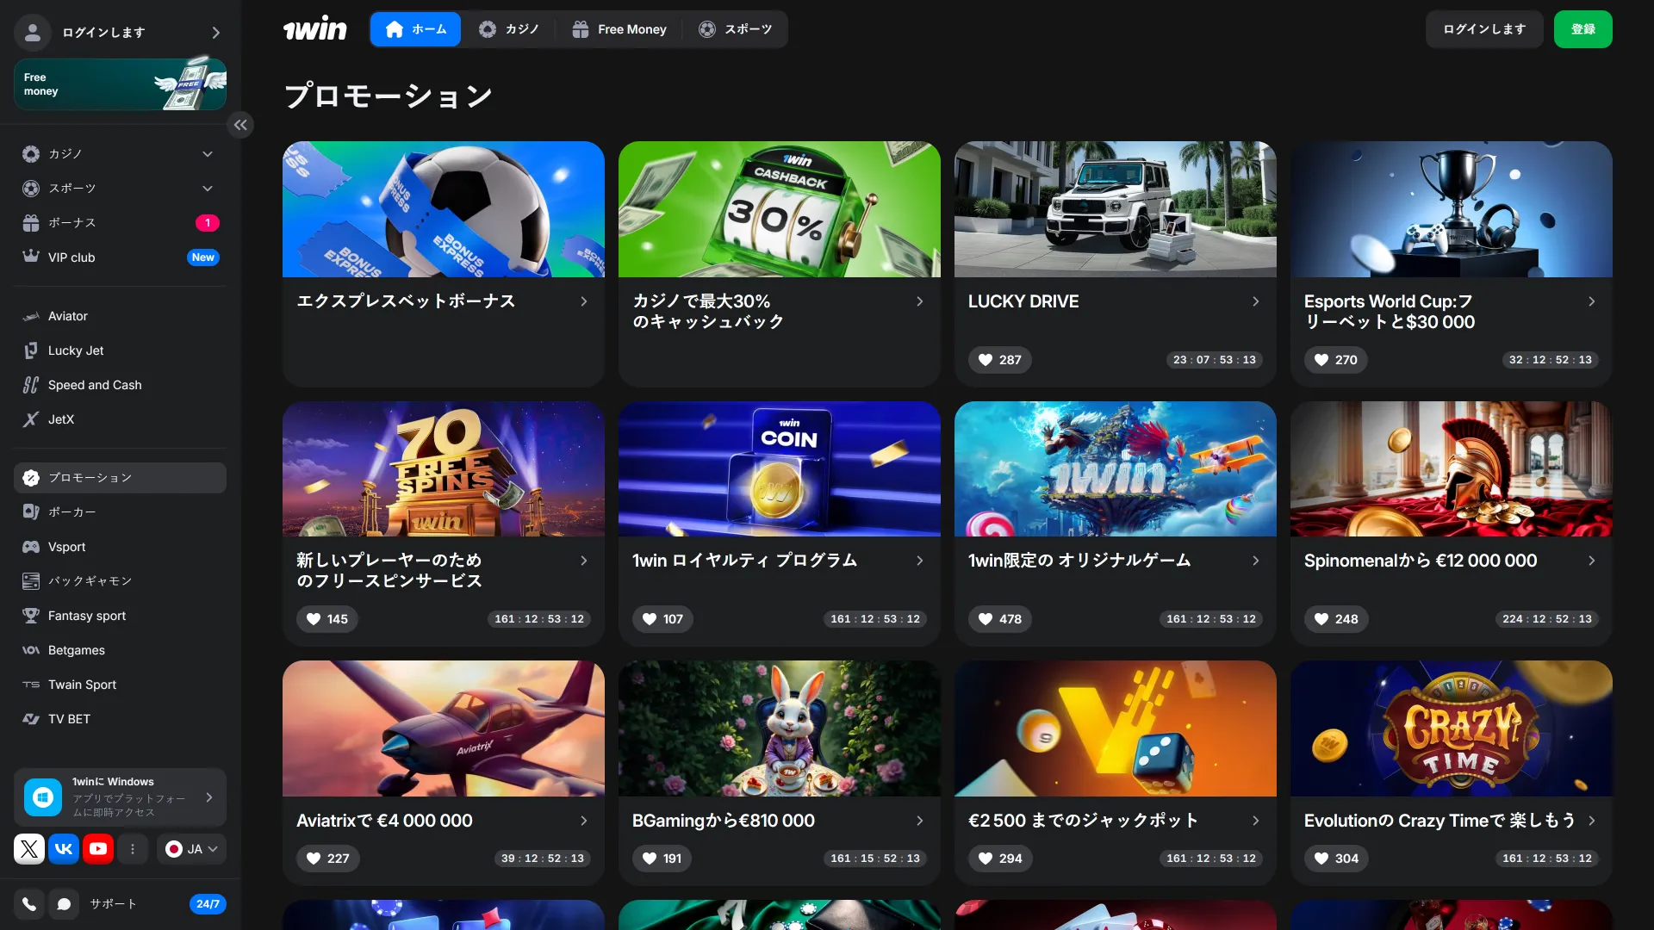Screen dimensions: 1654x930
Task: Open the VK social link
Action: click(x=64, y=849)
